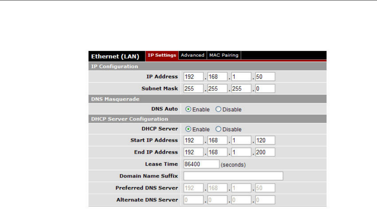The height and width of the screenshot is (210, 377).
Task: Click Preferred DNS Server first octet field
Action: 193,188
